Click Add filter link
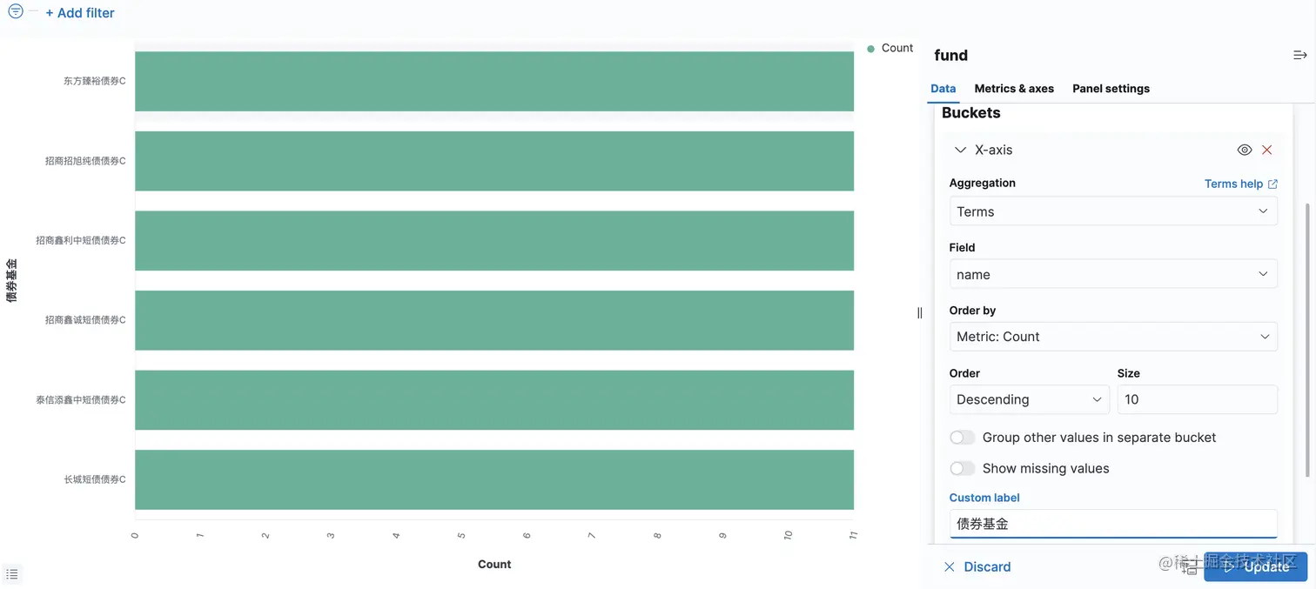Screen dimensions: 1316x589 pyautogui.click(x=79, y=13)
